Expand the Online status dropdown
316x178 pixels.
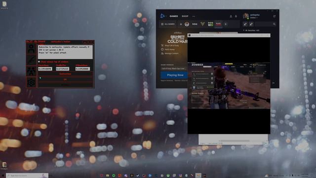[254, 18]
